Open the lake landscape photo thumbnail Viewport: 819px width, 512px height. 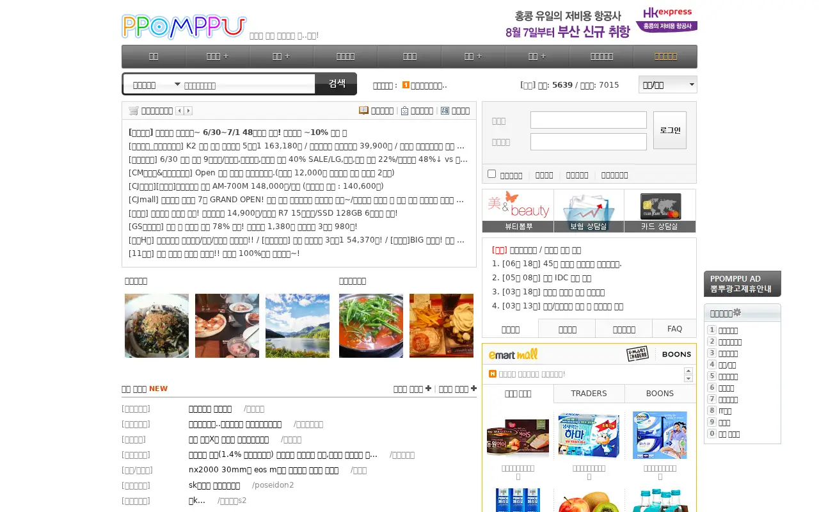tap(298, 326)
